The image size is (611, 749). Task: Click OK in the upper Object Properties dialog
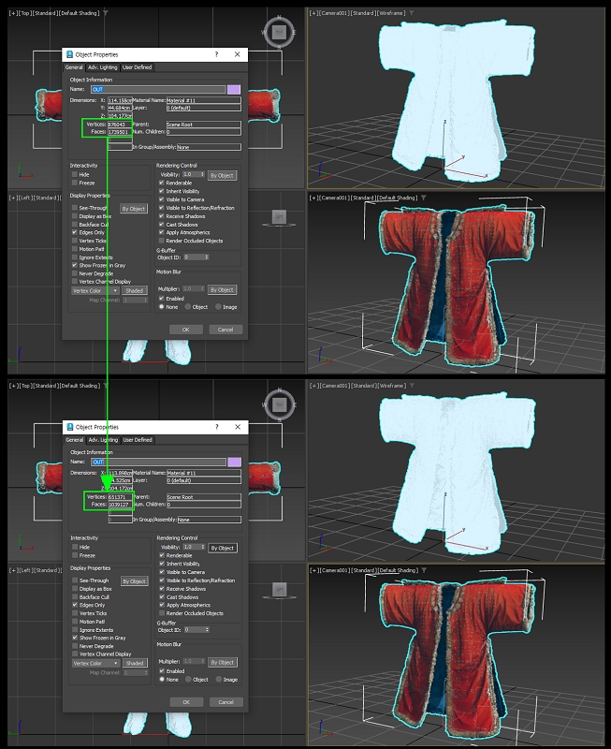(185, 330)
